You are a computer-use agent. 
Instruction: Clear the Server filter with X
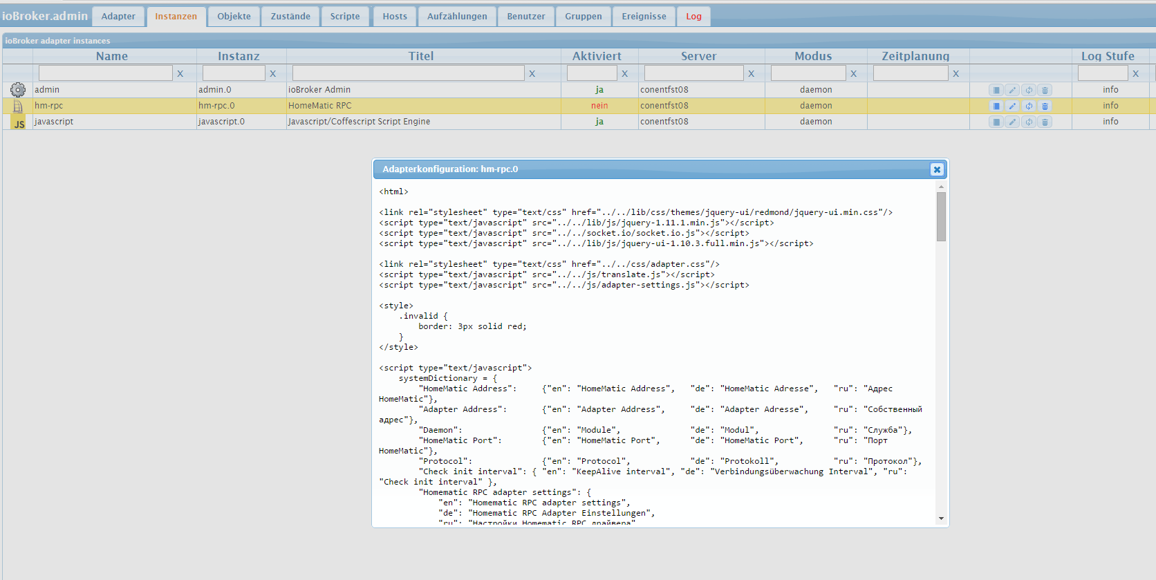click(x=752, y=73)
